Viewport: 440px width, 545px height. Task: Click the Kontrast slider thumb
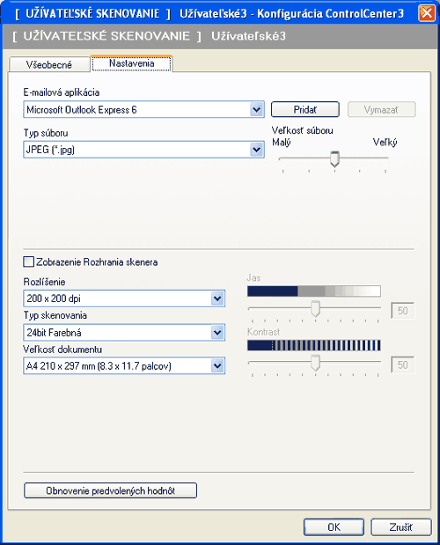(x=315, y=363)
